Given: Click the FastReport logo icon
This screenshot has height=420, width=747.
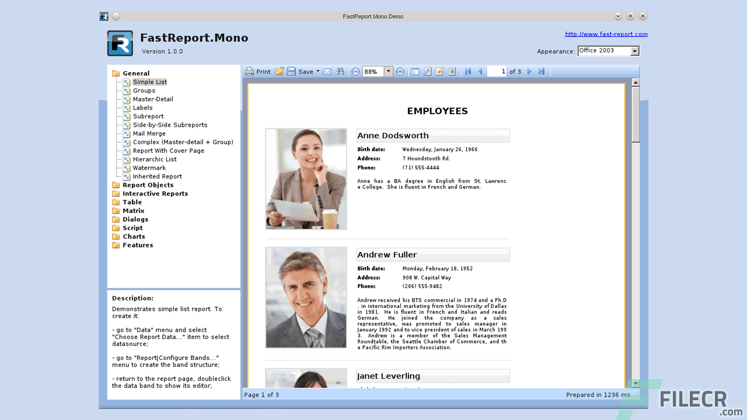Looking at the screenshot, I should pyautogui.click(x=120, y=44).
